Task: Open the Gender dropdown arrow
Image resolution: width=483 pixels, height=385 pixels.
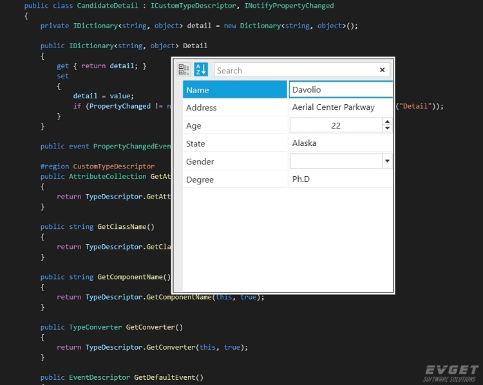Action: [x=387, y=161]
